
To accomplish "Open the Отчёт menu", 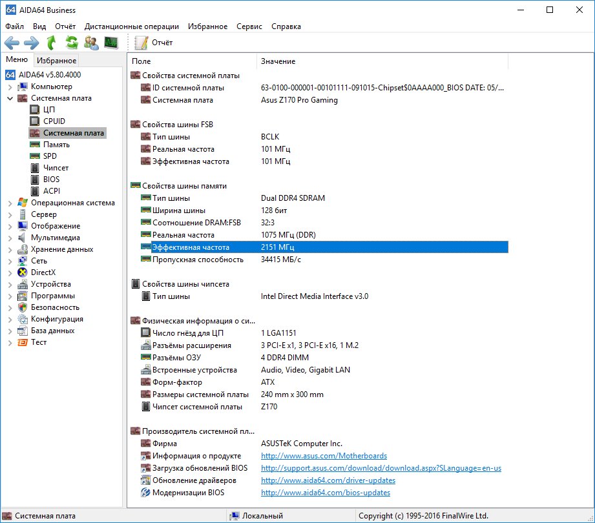I will click(x=65, y=26).
